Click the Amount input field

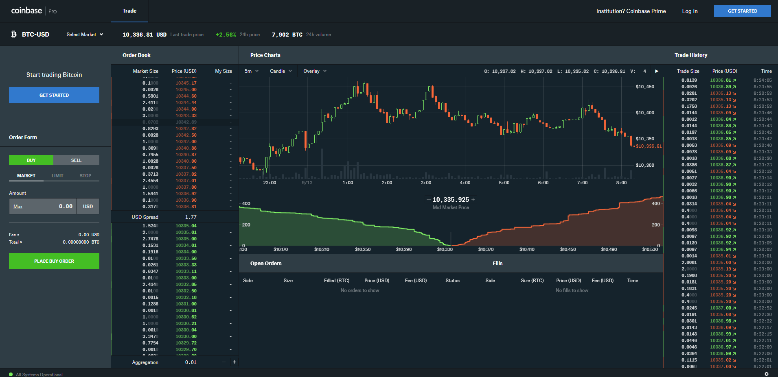[x=43, y=206]
